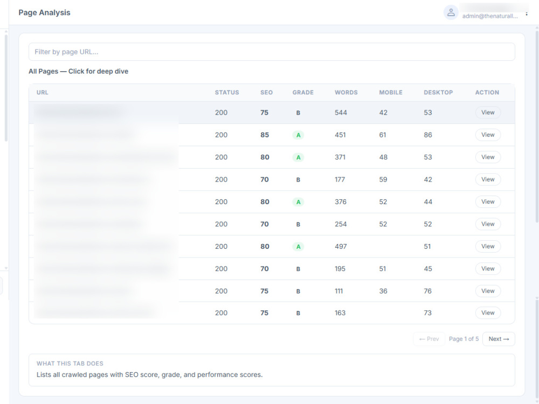Click the Page 1 of 5 indicator

tap(464, 339)
